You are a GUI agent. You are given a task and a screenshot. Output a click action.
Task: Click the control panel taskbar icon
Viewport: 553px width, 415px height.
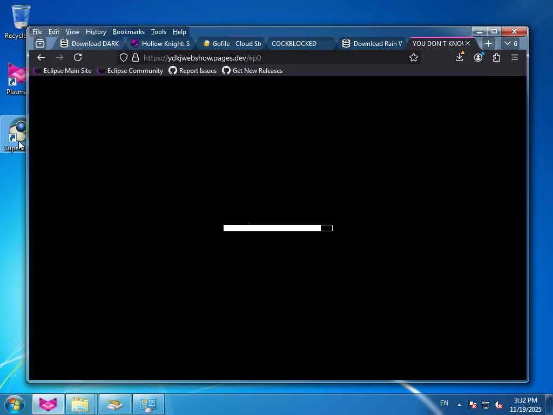coord(148,404)
